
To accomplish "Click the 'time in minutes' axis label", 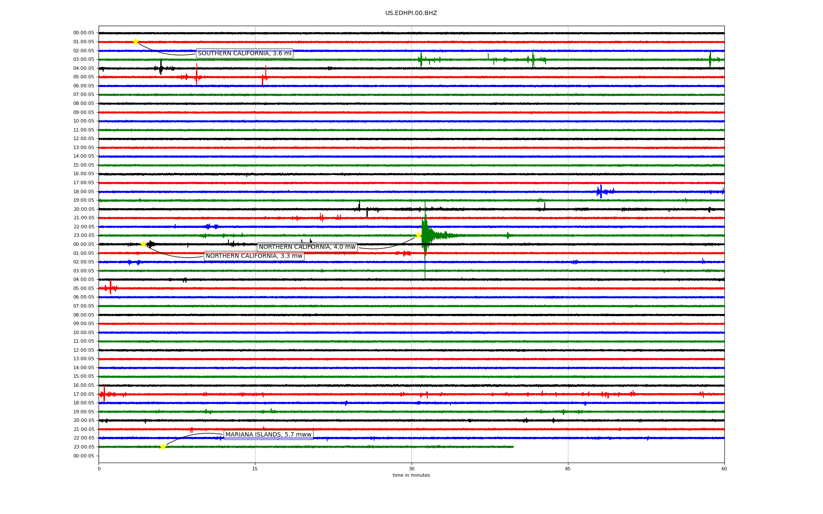I will pos(411,475).
